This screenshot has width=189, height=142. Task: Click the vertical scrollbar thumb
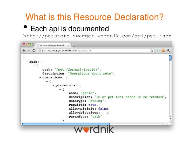[170, 58]
